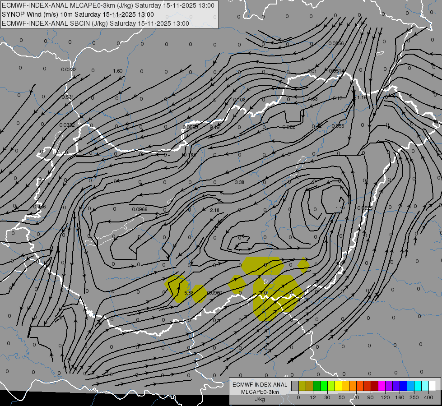Pick the magenta swatch in the color scale
Image resolution: width=442 pixels, height=406 pixels.
point(382,386)
